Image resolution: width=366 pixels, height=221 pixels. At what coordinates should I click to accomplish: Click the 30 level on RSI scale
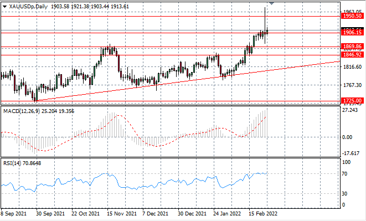coord(344,194)
